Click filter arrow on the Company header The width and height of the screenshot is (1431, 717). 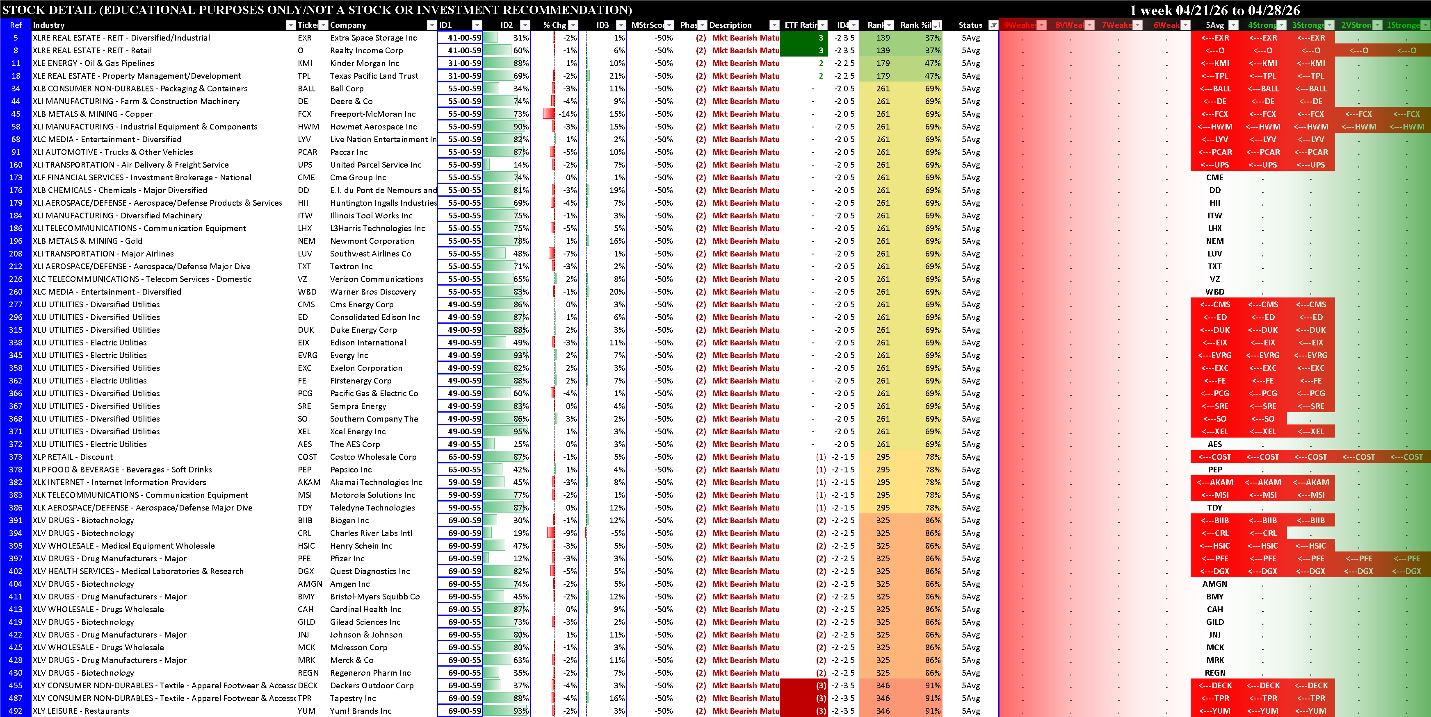point(431,25)
